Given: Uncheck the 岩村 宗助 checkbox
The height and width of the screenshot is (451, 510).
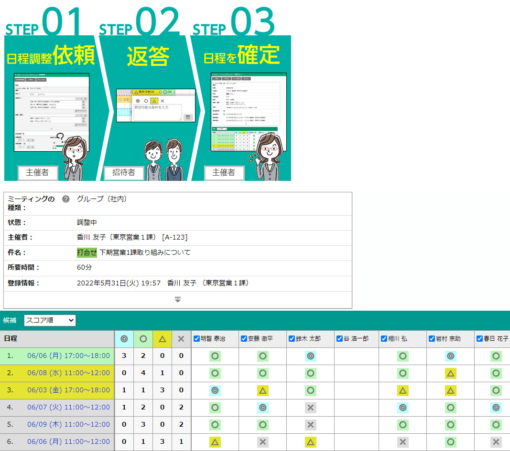Looking at the screenshot, I should (432, 339).
